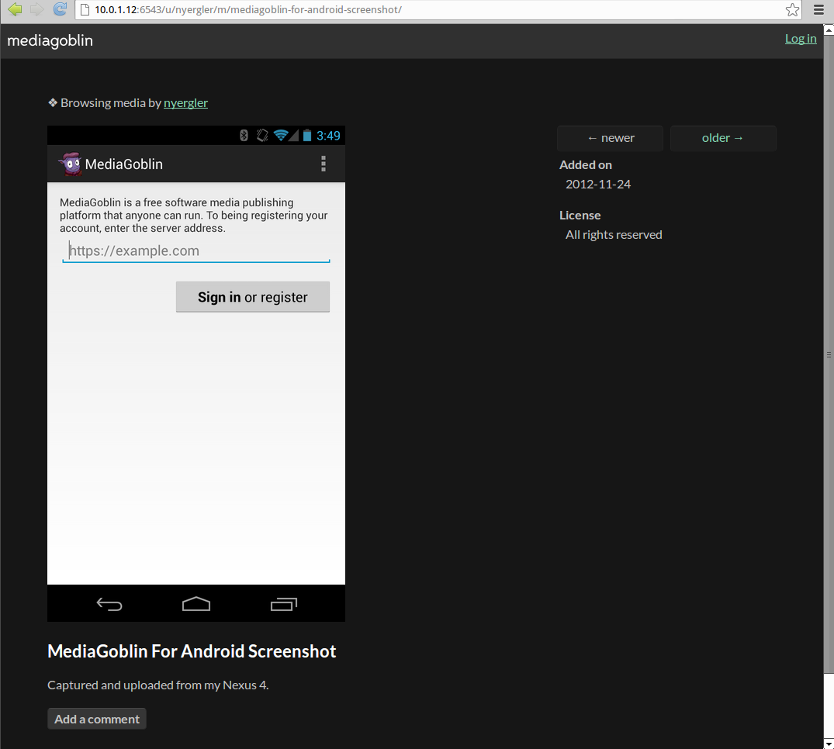
Task: Go to the newer media item
Action: (x=610, y=138)
